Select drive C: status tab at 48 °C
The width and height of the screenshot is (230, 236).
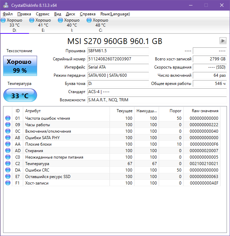tap(100, 25)
